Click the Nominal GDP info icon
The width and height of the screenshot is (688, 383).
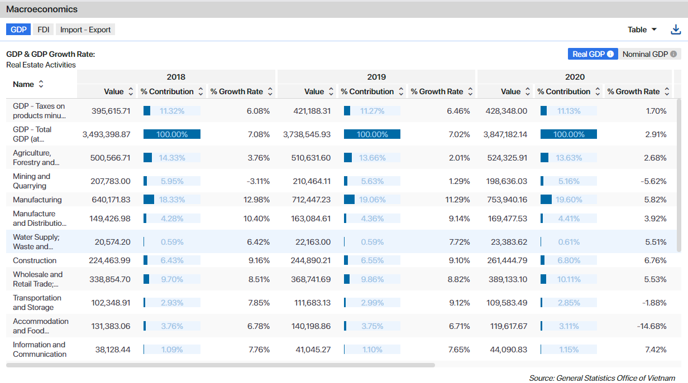tap(673, 54)
